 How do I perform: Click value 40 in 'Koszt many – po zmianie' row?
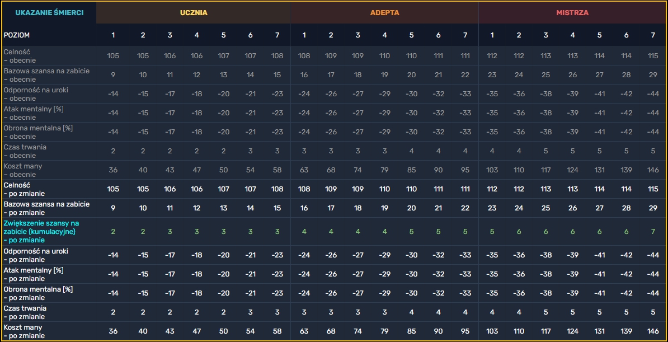pyautogui.click(x=143, y=331)
